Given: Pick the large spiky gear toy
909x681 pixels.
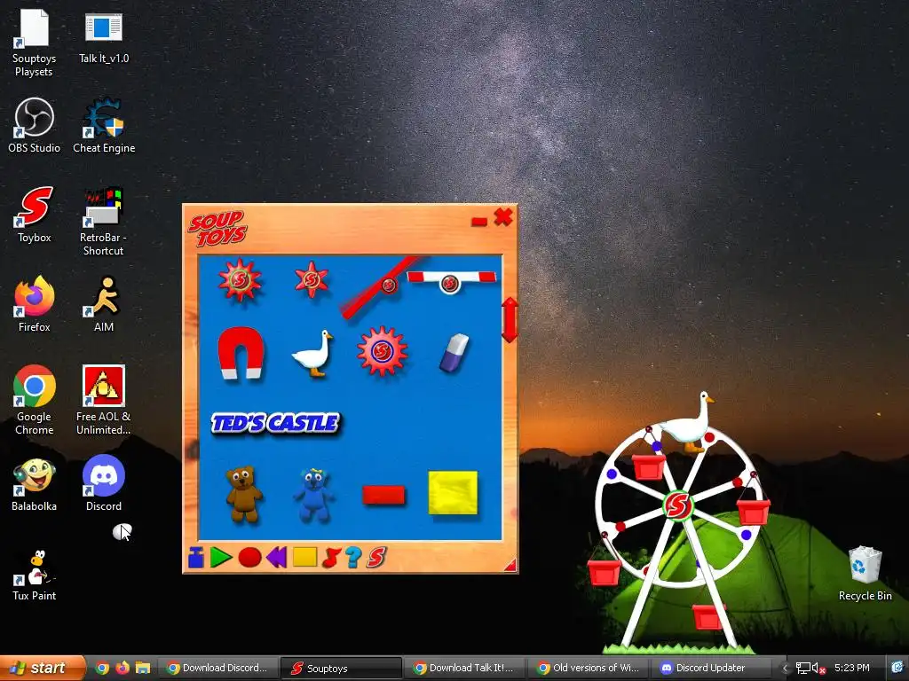Looking at the screenshot, I should (240, 280).
